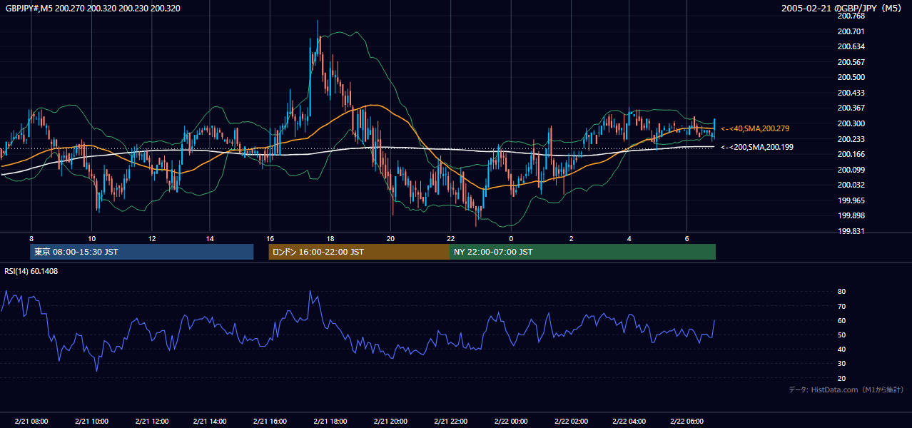912x428 pixels.
Task: Click the date label 2/22 04:00
Action: [x=629, y=422]
